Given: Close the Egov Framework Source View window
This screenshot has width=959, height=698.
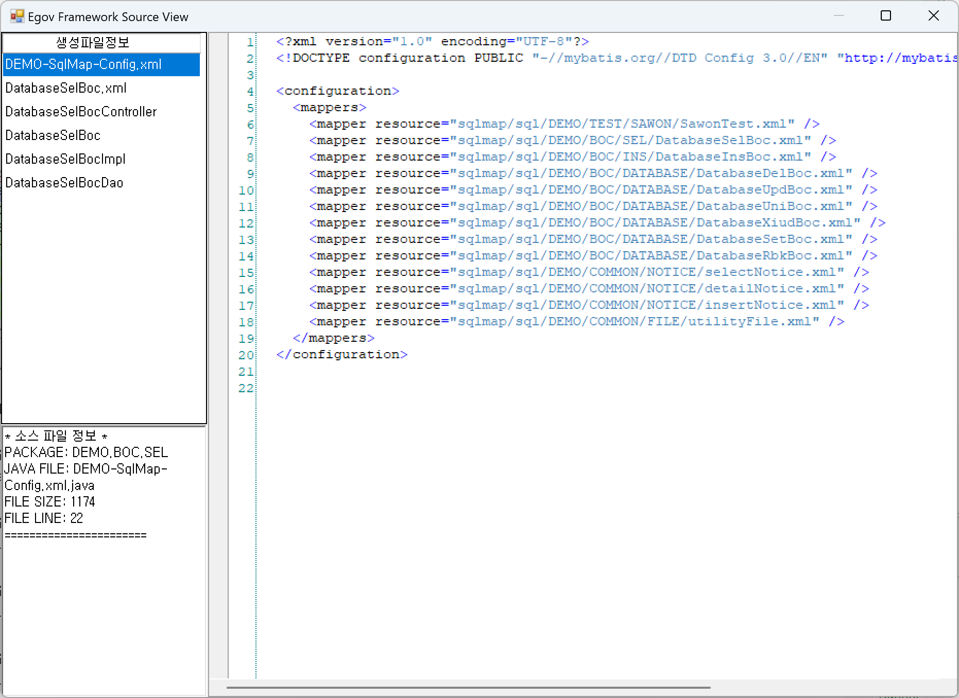Looking at the screenshot, I should 933,16.
